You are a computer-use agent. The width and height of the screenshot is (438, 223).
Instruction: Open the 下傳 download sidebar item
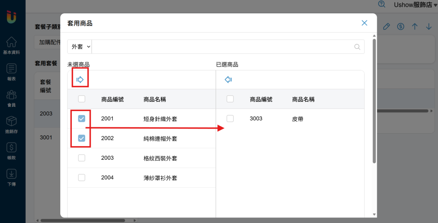click(x=12, y=178)
